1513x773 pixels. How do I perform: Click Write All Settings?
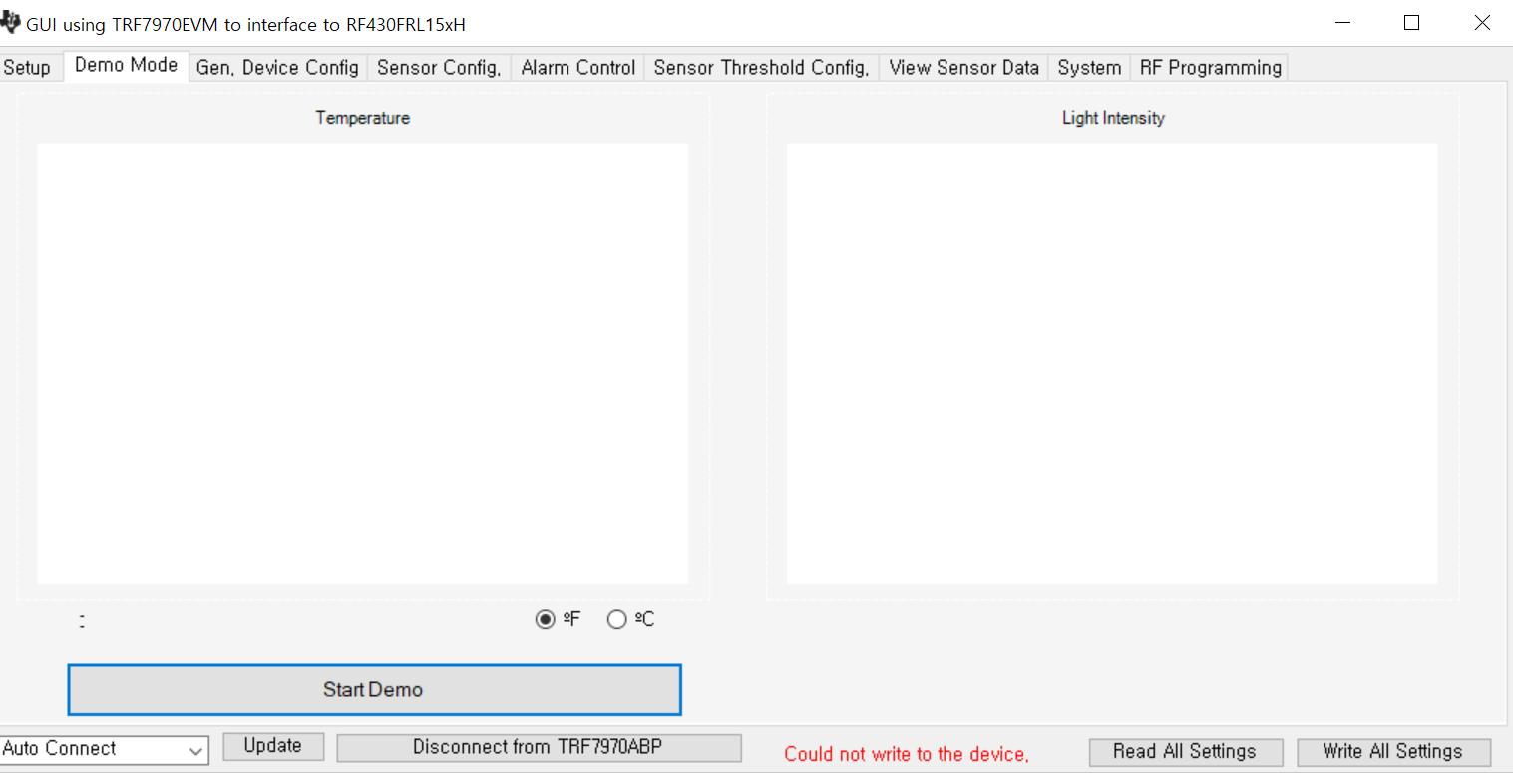click(1393, 752)
